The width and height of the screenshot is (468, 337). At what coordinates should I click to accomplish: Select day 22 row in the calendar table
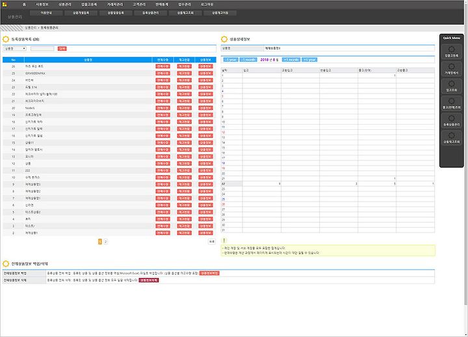328,184
